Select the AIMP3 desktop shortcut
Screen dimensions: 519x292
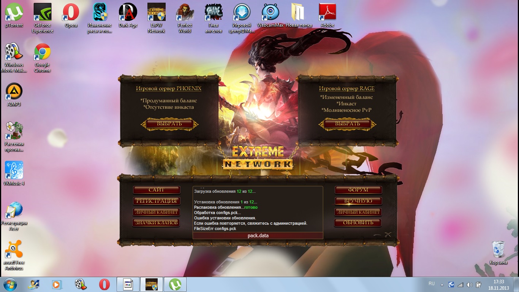[x=14, y=95]
